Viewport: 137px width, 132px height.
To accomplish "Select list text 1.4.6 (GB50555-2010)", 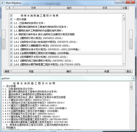I will click(x=41, y=57).
